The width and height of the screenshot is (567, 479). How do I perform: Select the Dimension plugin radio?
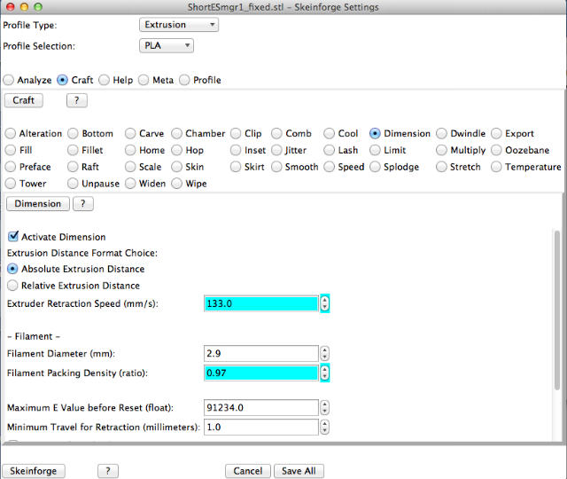pyautogui.click(x=375, y=133)
